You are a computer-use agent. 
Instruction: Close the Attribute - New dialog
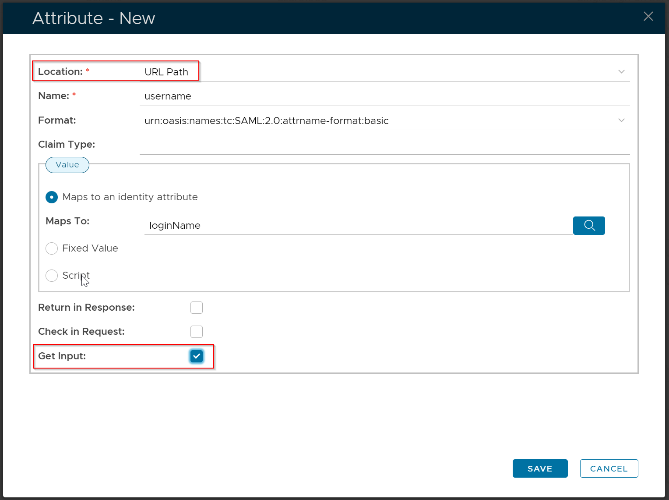coord(648,17)
